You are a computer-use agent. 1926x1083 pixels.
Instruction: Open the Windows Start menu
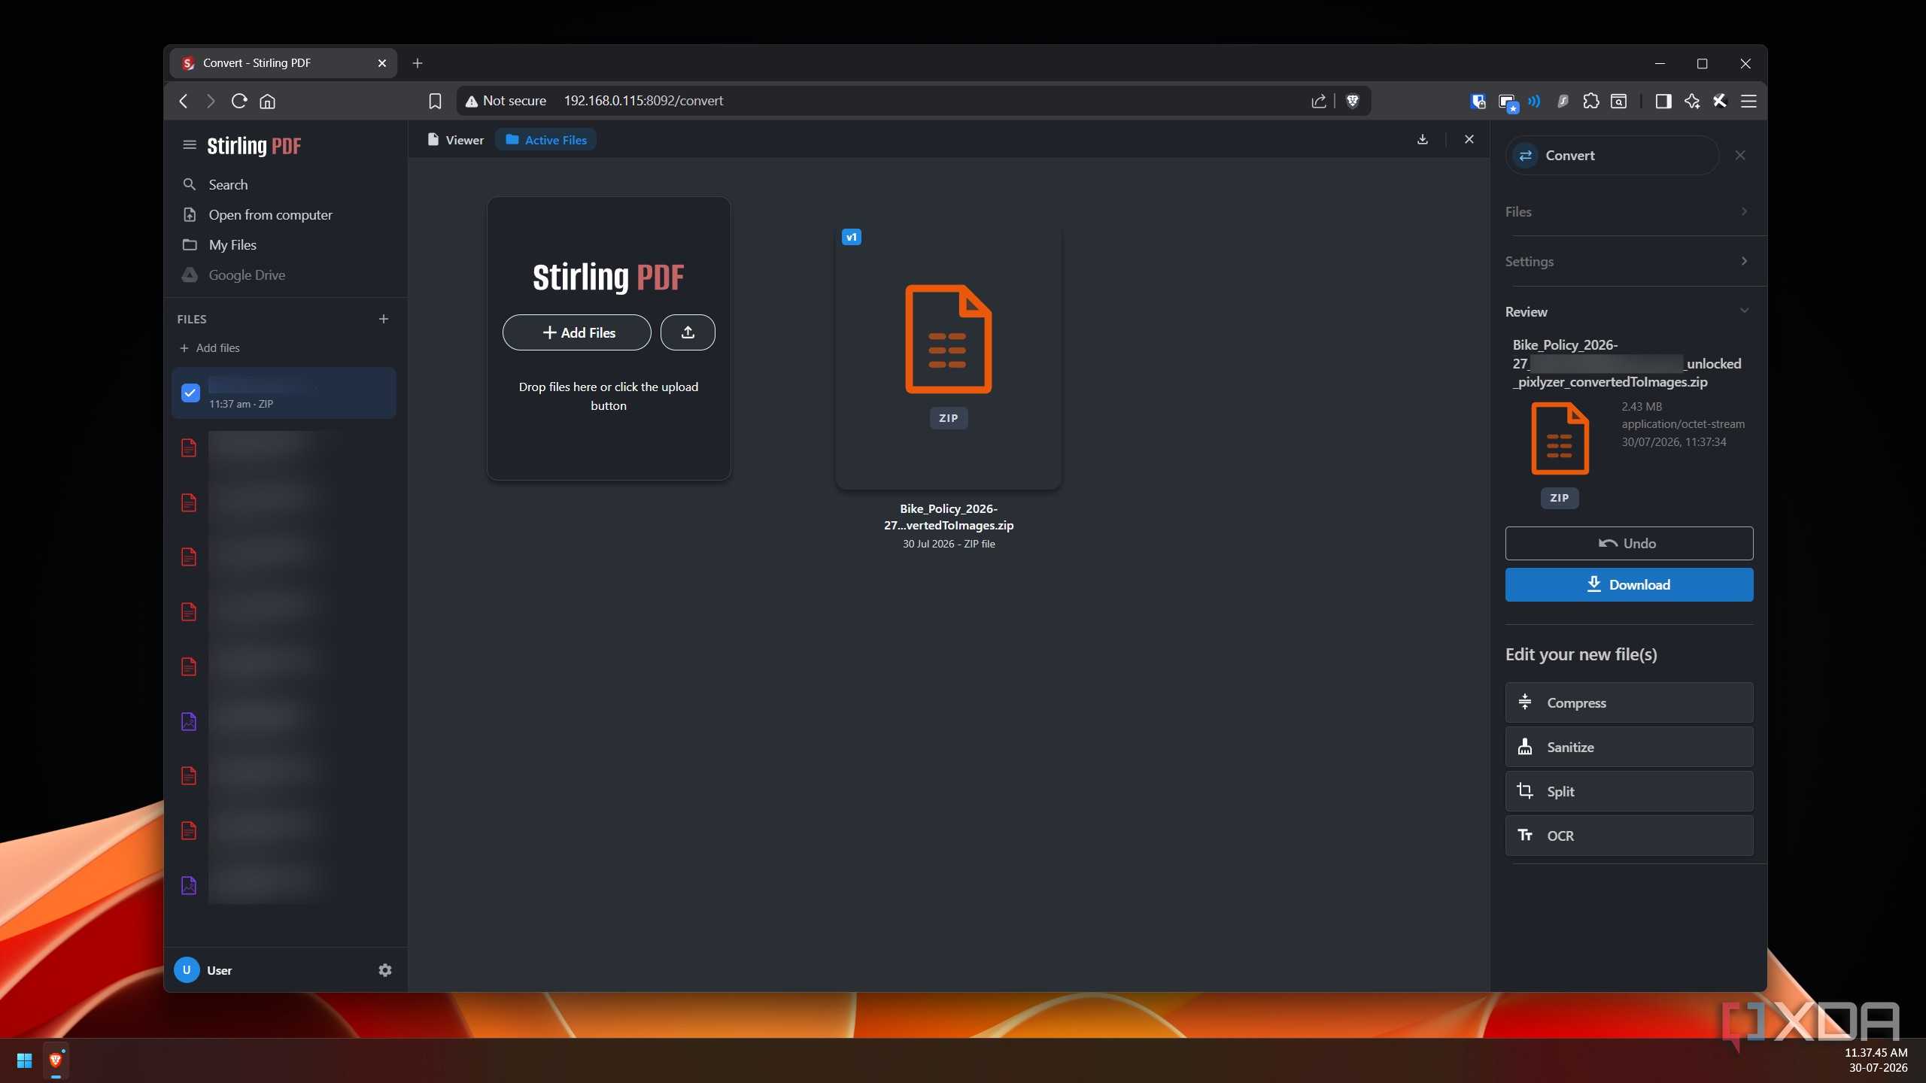pyautogui.click(x=24, y=1060)
